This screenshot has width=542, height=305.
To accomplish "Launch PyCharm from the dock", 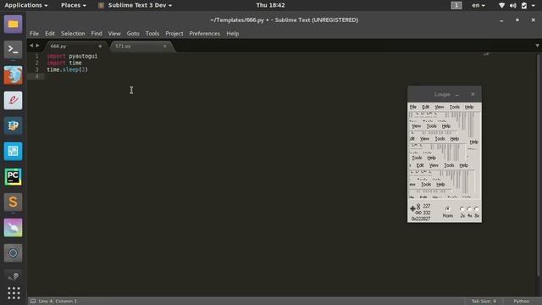I will point(14,177).
